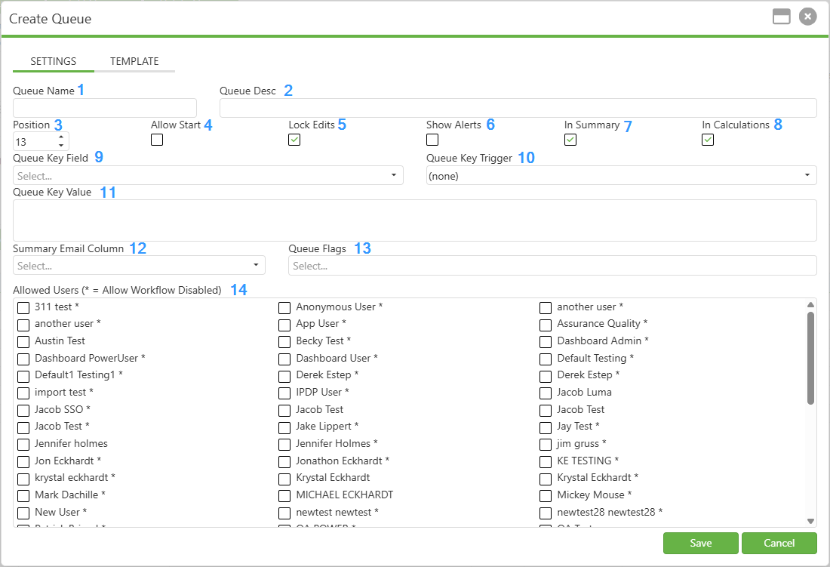Check the Jon Eckhardt user
Viewport: 830px width, 567px height.
pos(23,461)
